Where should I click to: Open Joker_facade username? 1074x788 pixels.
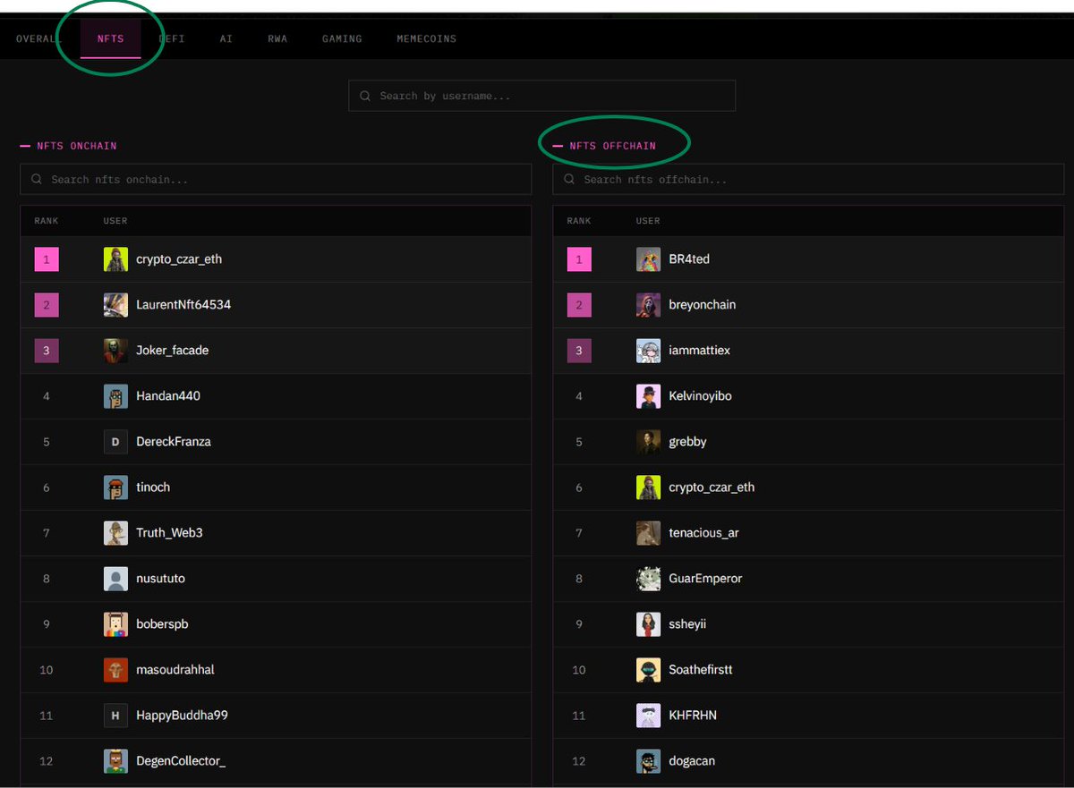[x=173, y=351]
